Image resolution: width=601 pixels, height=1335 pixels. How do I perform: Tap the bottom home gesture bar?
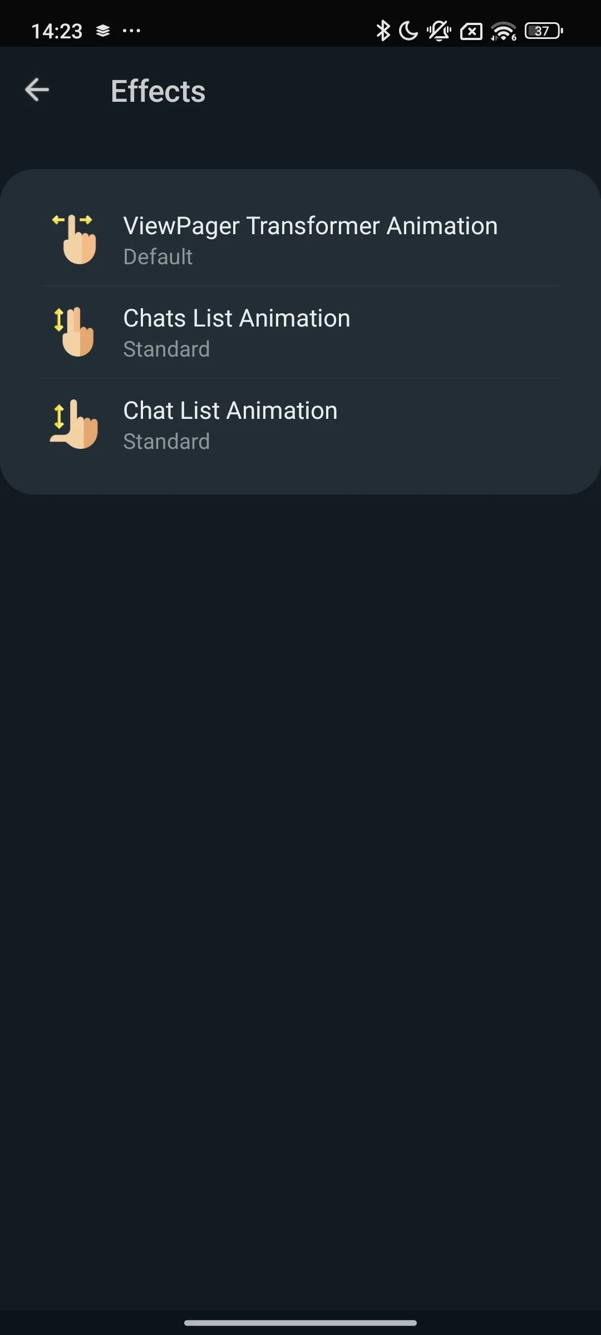coord(300,1322)
